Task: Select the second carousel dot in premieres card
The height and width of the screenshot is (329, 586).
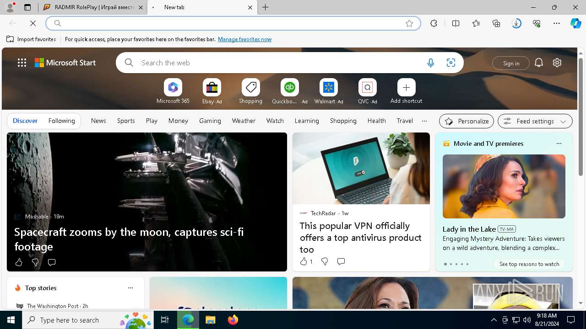Action: [x=451, y=264]
